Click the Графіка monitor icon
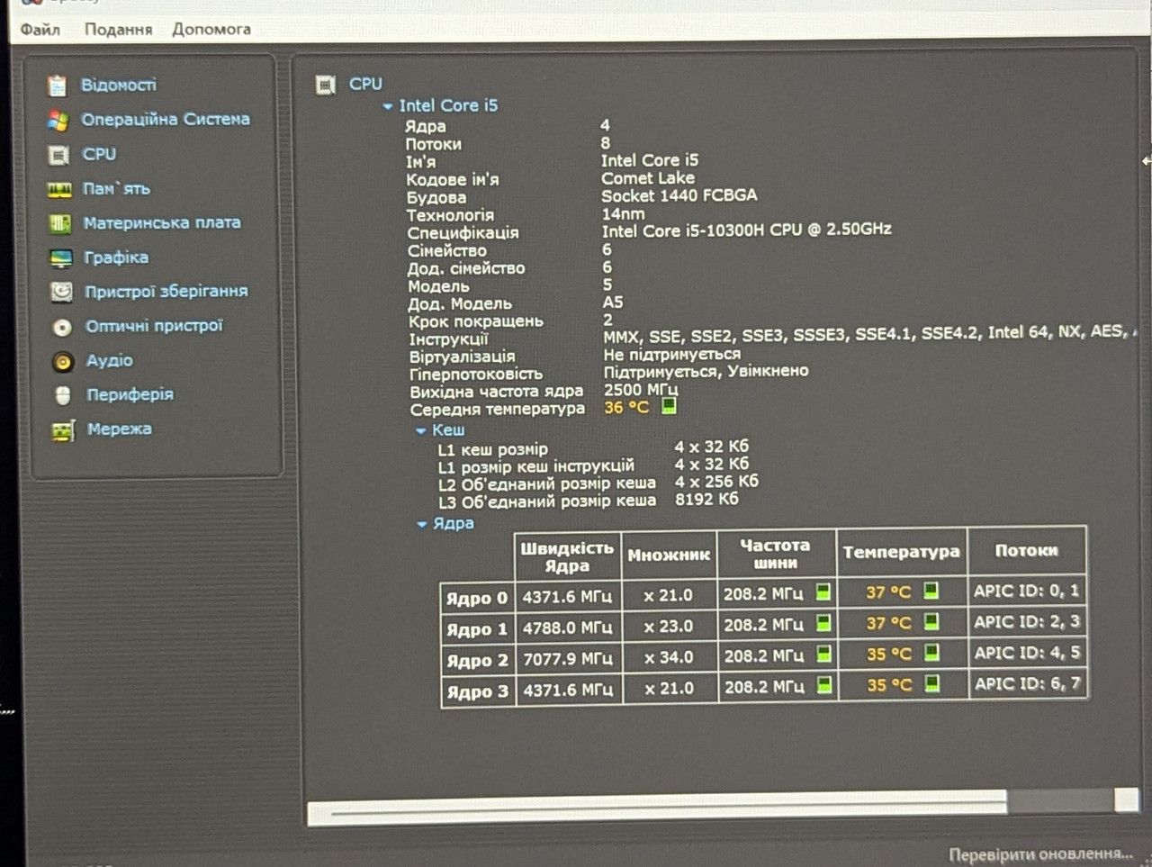This screenshot has height=867, width=1152. point(61,258)
